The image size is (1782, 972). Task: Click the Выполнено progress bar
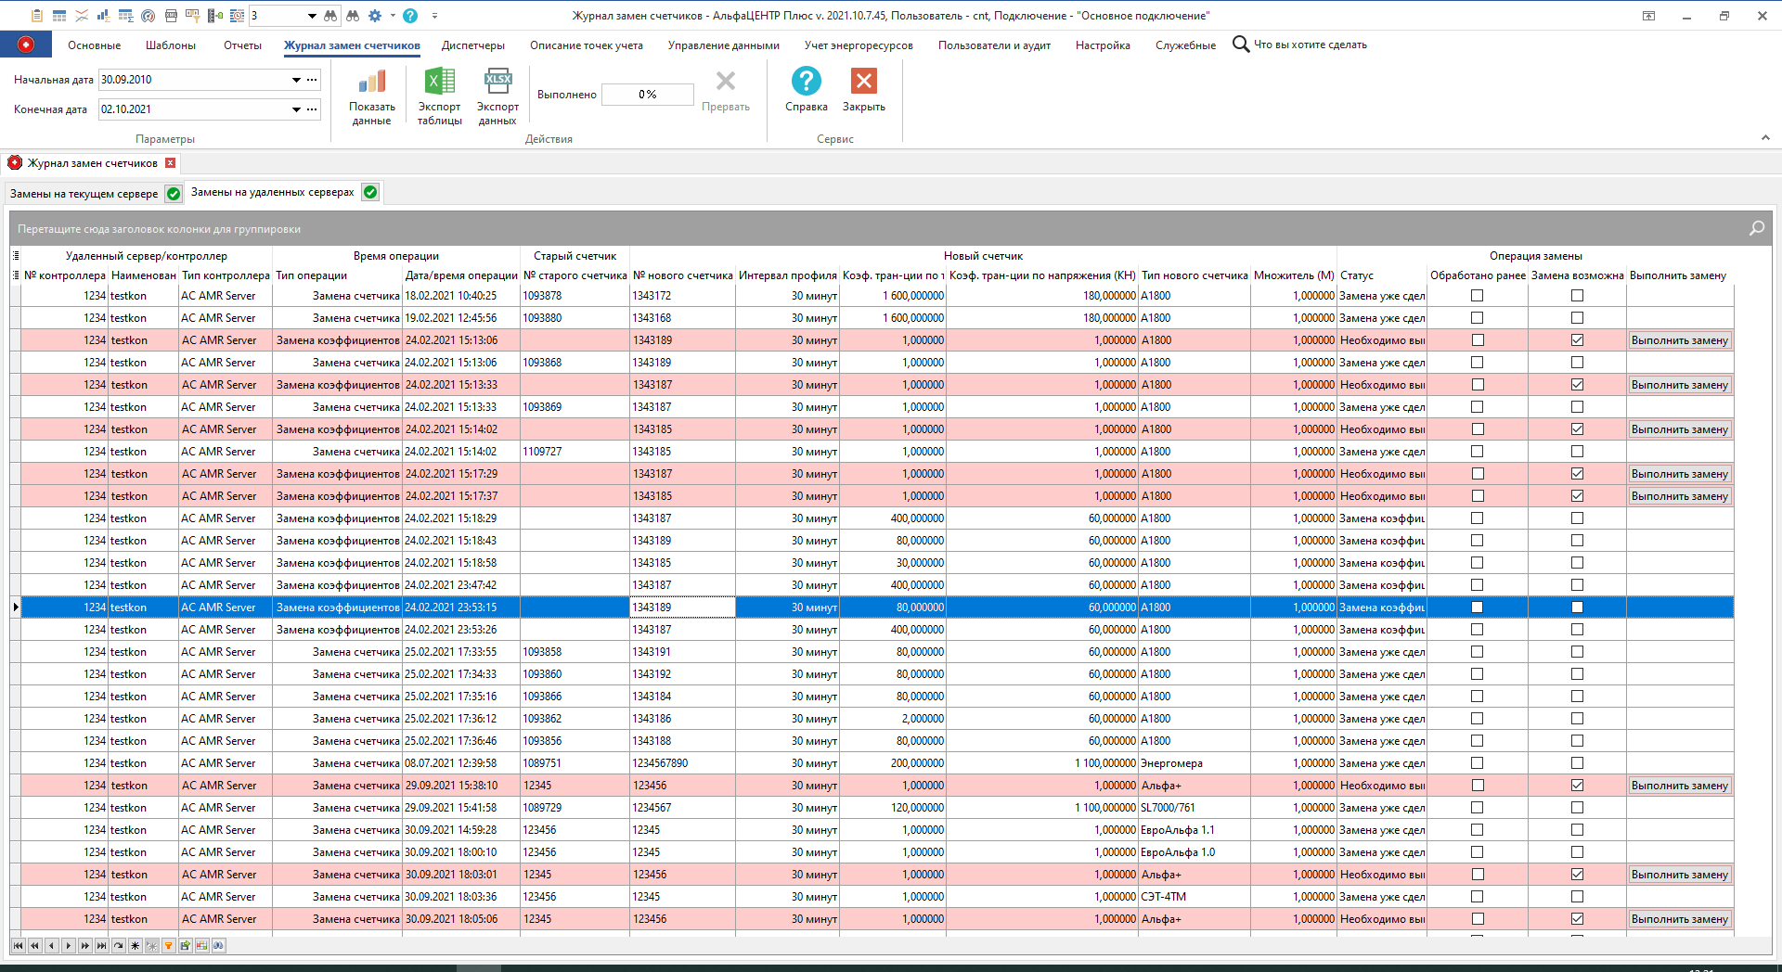pos(647,94)
